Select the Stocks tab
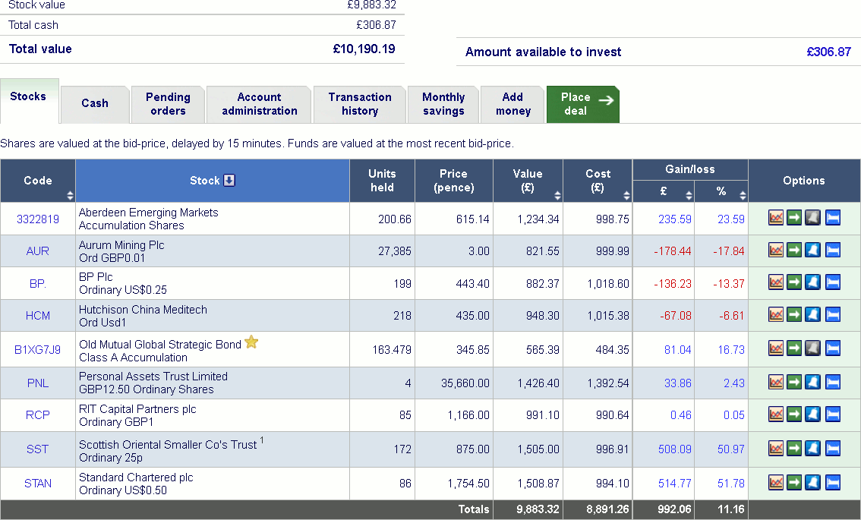 [x=29, y=100]
